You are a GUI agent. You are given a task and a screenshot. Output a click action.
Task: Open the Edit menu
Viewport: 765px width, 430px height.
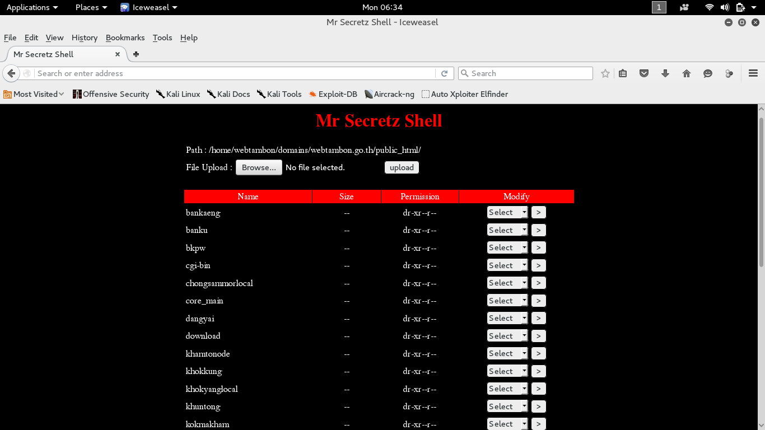(31, 38)
